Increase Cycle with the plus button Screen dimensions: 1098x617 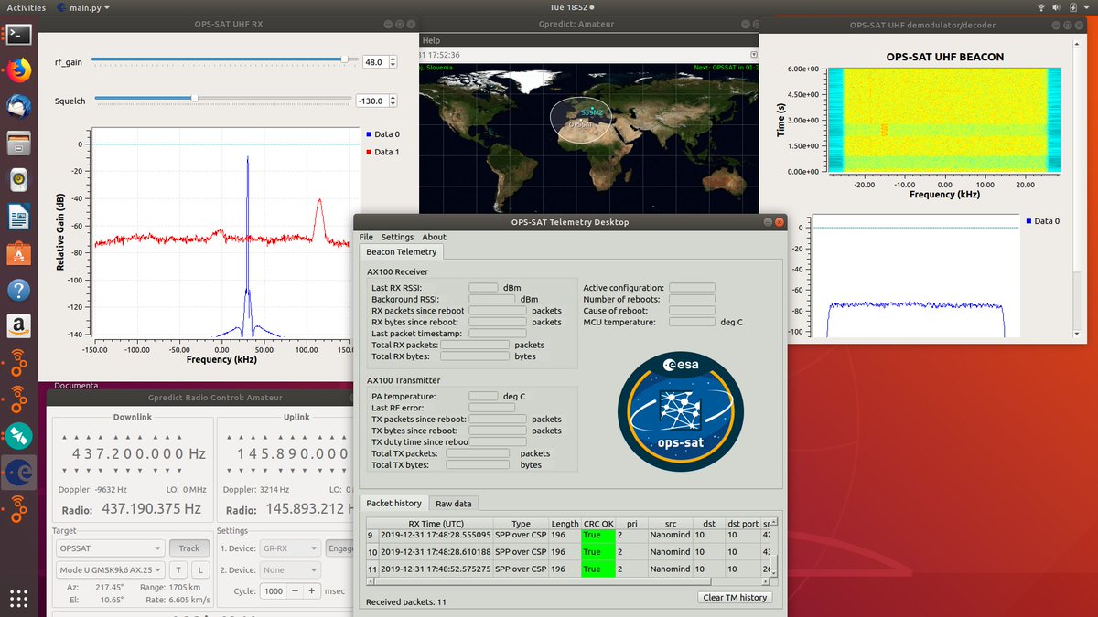(312, 591)
